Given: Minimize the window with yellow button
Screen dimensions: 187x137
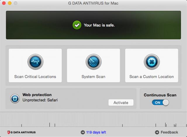Looking at the screenshot, I should tap(10, 3).
